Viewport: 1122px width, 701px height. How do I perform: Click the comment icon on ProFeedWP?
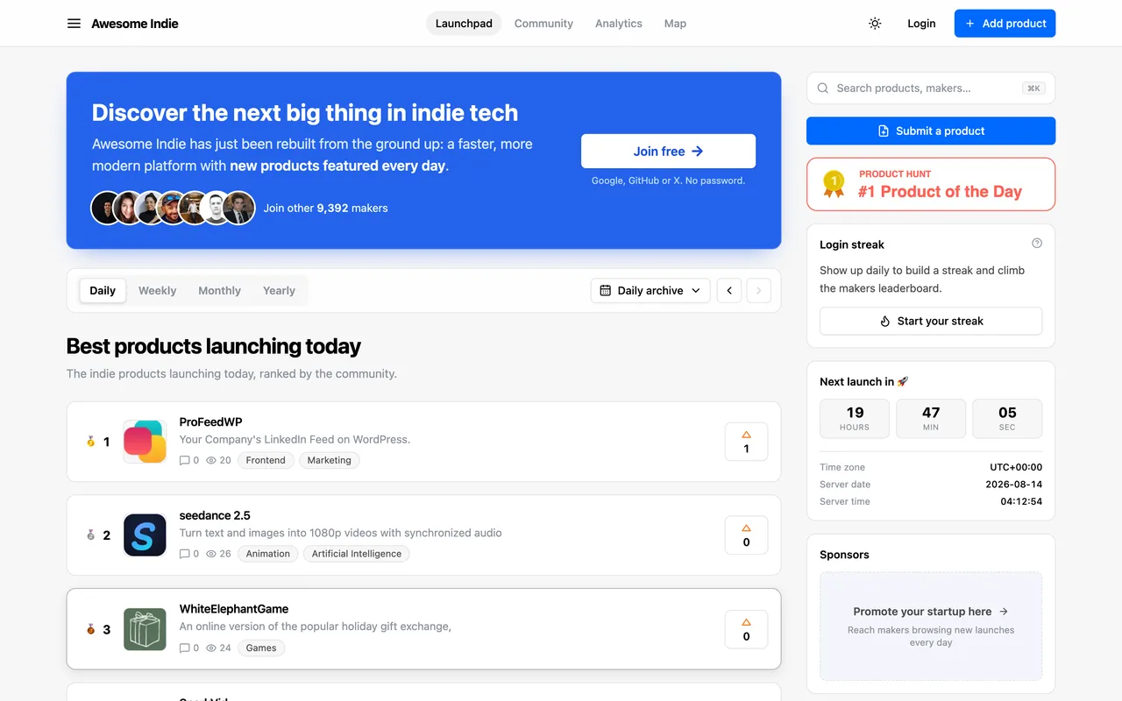[x=184, y=460]
